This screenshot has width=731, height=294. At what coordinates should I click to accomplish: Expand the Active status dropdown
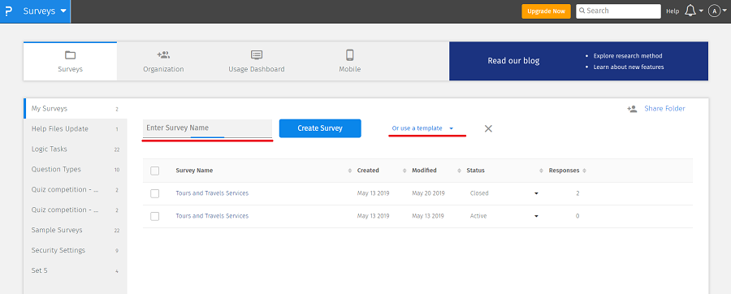pos(536,216)
